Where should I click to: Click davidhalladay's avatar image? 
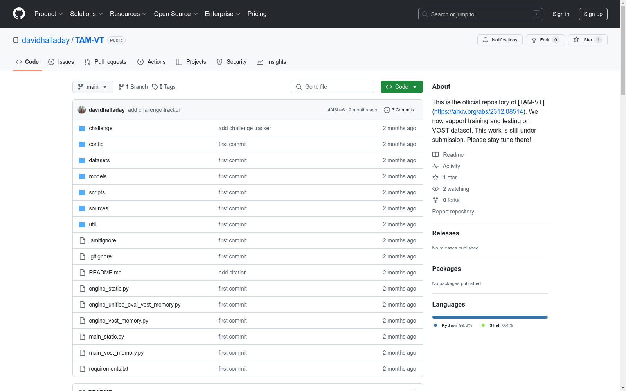pos(82,110)
